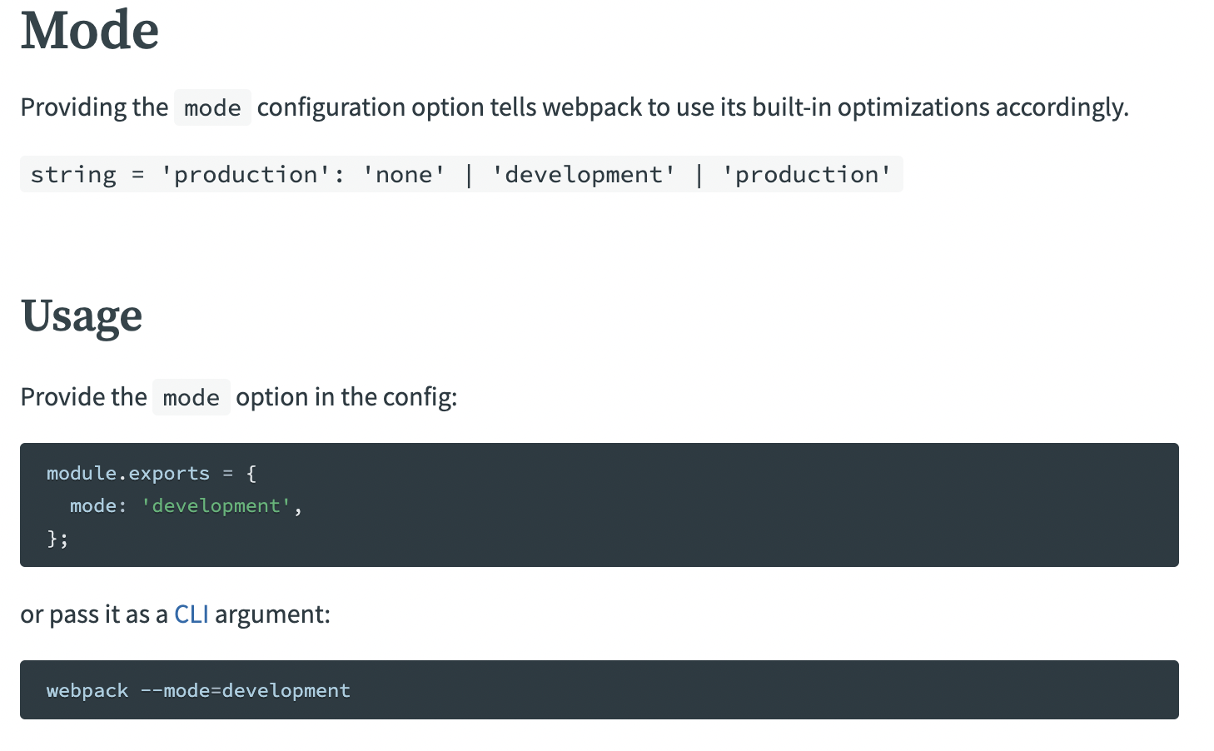
Task: Click the second mode inline code badge
Action: 191,397
